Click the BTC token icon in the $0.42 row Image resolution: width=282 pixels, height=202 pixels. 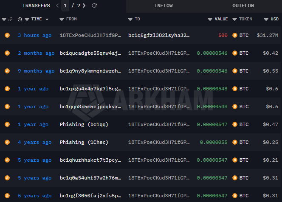pyautogui.click(x=235, y=53)
